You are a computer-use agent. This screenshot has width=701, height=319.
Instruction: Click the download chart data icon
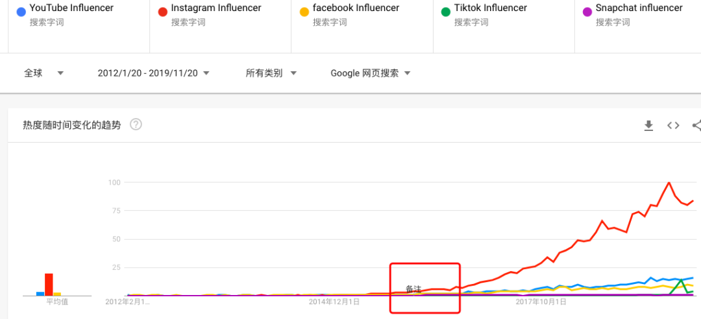(x=648, y=126)
